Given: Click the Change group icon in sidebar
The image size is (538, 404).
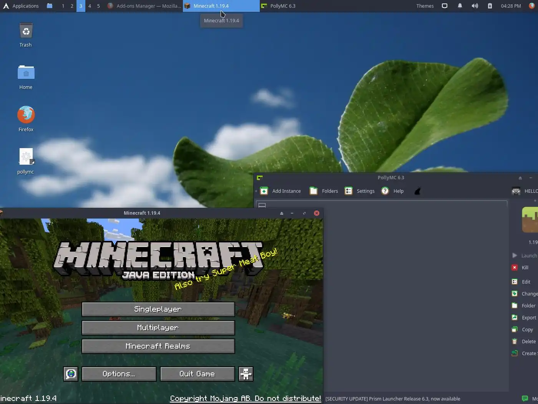Looking at the screenshot, I should click(515, 294).
